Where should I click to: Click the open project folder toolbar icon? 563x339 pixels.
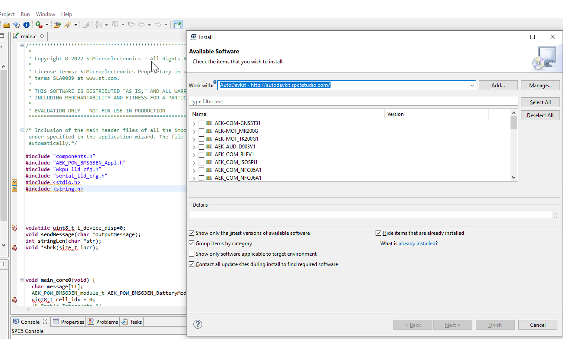pos(7,25)
